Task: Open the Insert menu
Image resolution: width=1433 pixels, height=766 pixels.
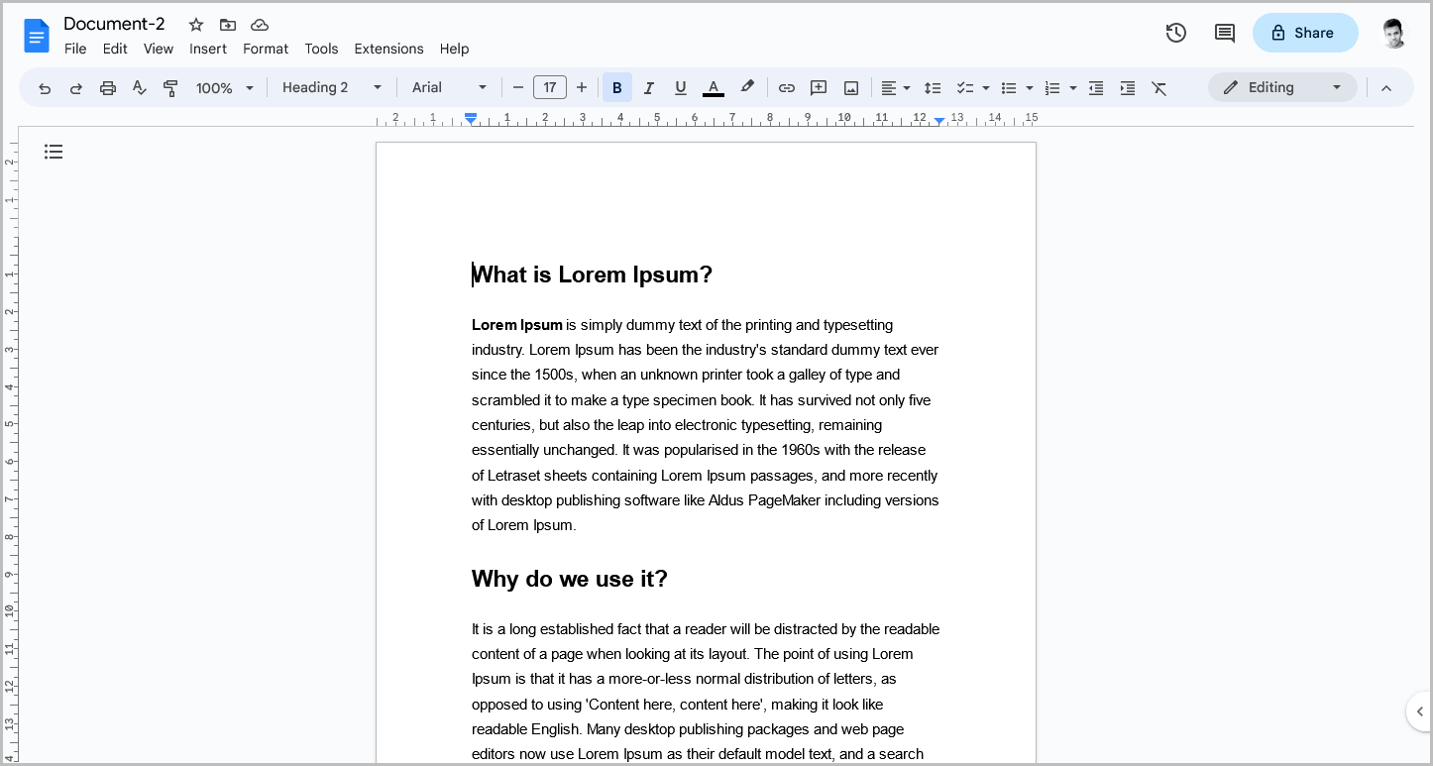Action: [x=208, y=49]
